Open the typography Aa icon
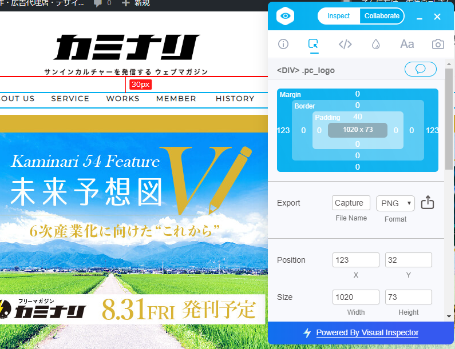This screenshot has width=455, height=349. pos(407,44)
